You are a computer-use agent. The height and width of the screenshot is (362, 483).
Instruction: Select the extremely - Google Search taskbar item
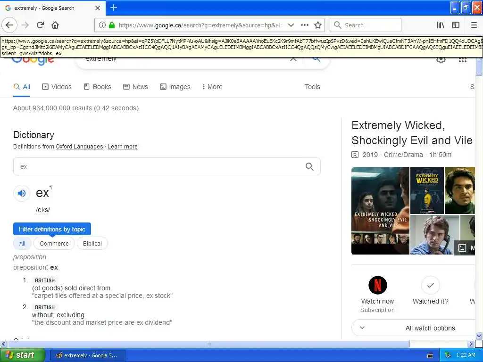(87, 355)
